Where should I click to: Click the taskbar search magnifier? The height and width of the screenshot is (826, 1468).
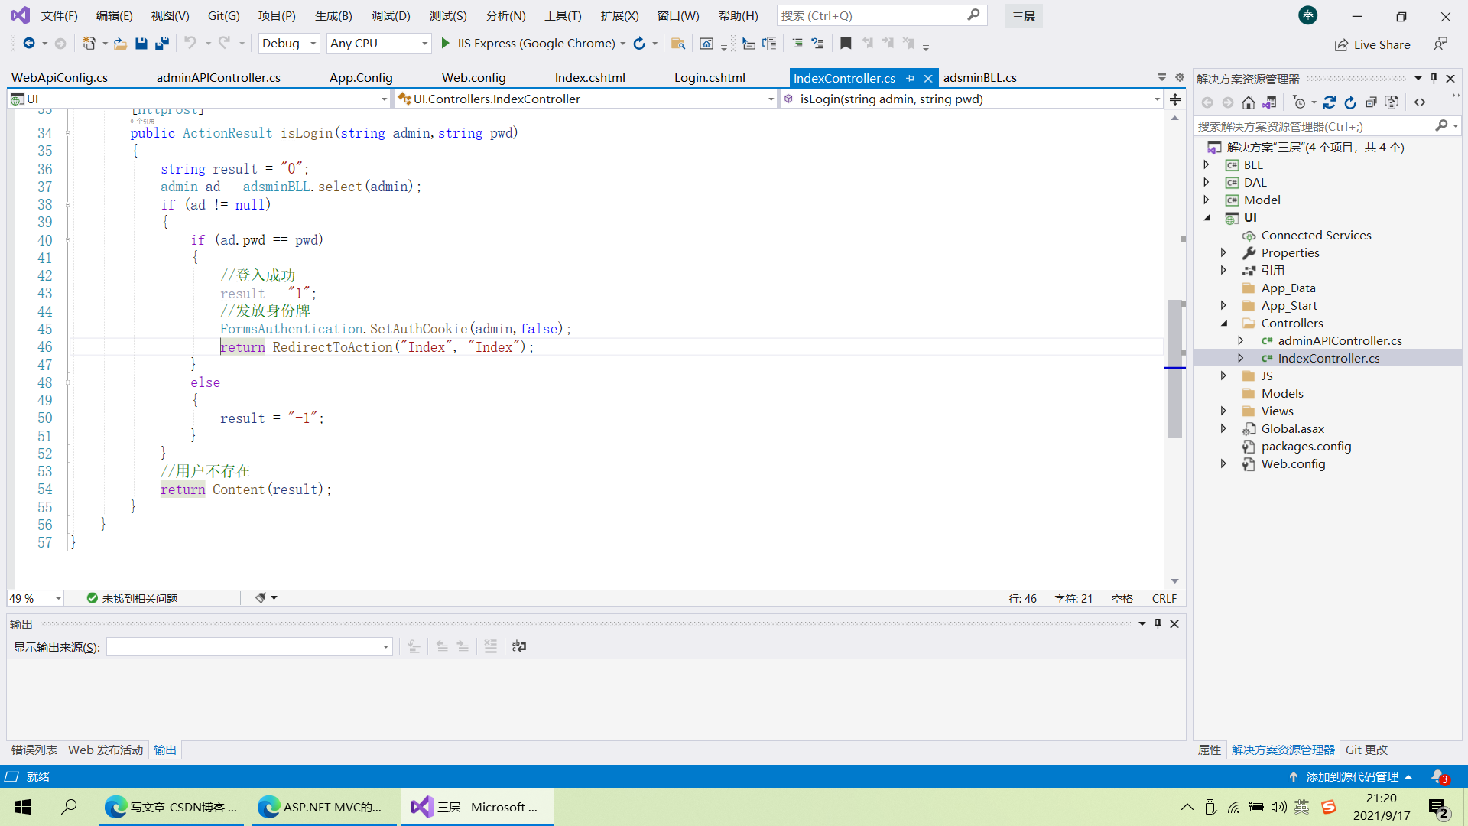[69, 807]
